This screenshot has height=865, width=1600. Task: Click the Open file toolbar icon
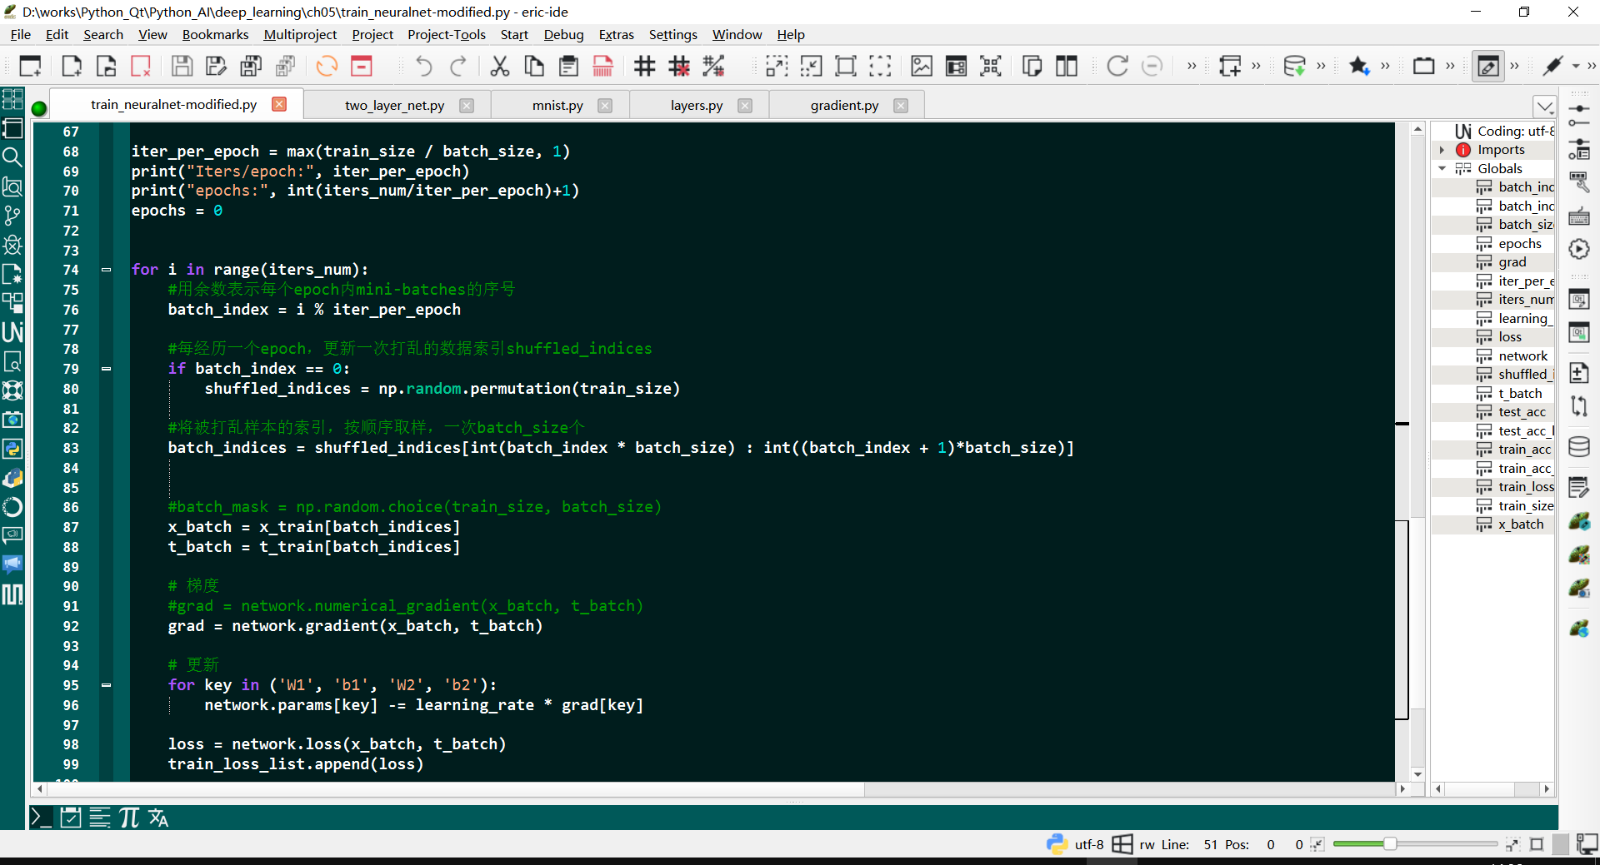coord(107,66)
